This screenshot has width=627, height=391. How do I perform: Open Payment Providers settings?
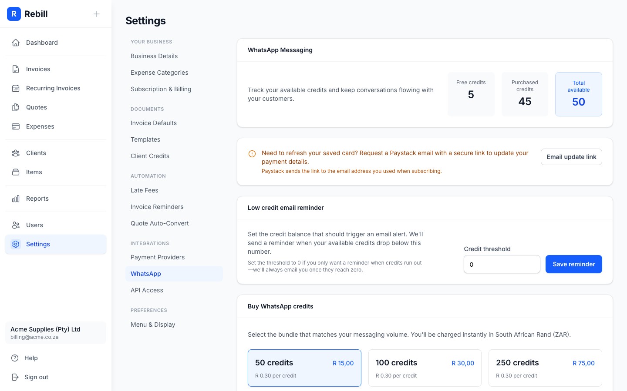(158, 257)
